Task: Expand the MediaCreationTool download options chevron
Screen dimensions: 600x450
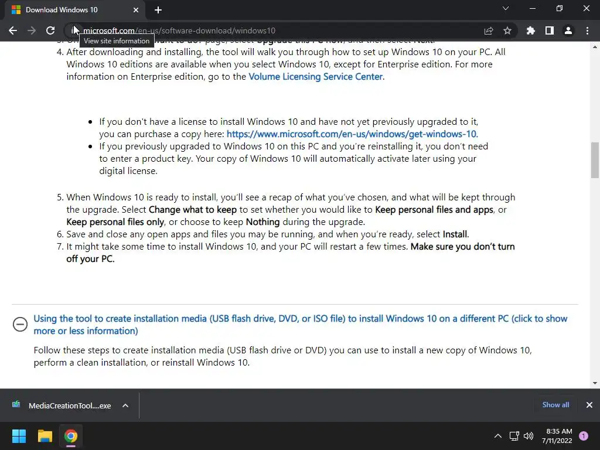Action: (125, 405)
